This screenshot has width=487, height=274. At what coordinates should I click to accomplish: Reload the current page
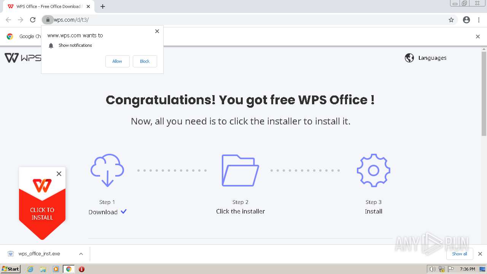pos(33,20)
